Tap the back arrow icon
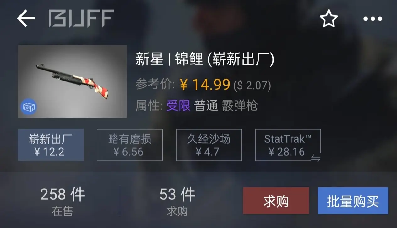Image resolution: width=397 pixels, height=228 pixels. pyautogui.click(x=26, y=19)
